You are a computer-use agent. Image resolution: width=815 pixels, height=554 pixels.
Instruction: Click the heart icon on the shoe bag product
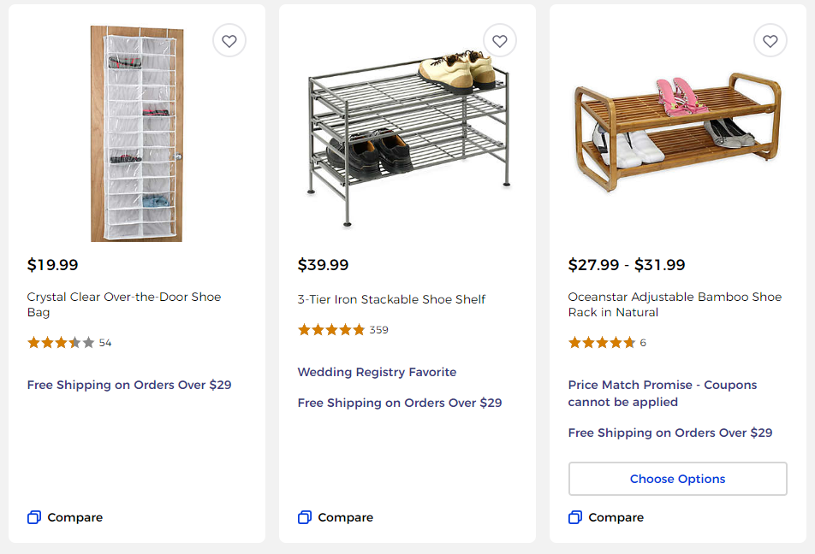tap(229, 40)
